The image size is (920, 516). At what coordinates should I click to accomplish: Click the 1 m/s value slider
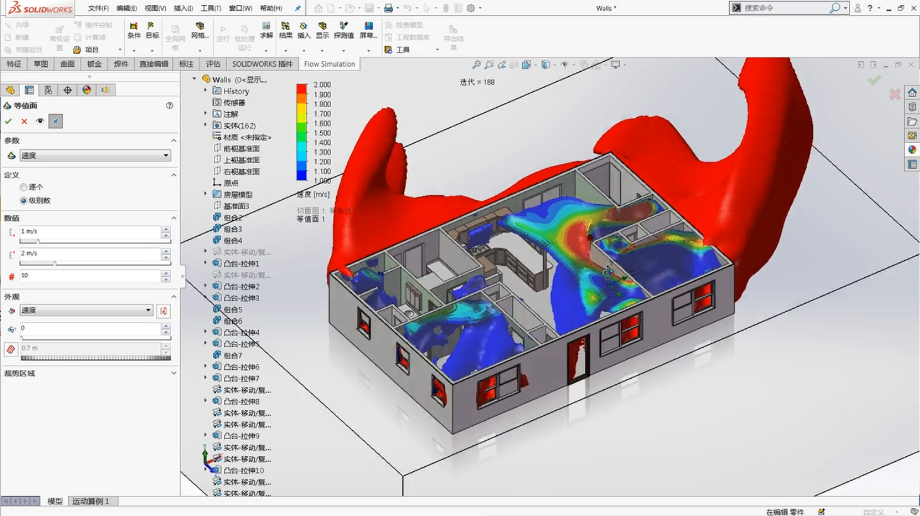95,241
